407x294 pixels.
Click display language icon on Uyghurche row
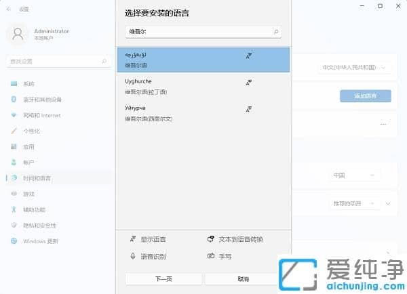point(249,82)
